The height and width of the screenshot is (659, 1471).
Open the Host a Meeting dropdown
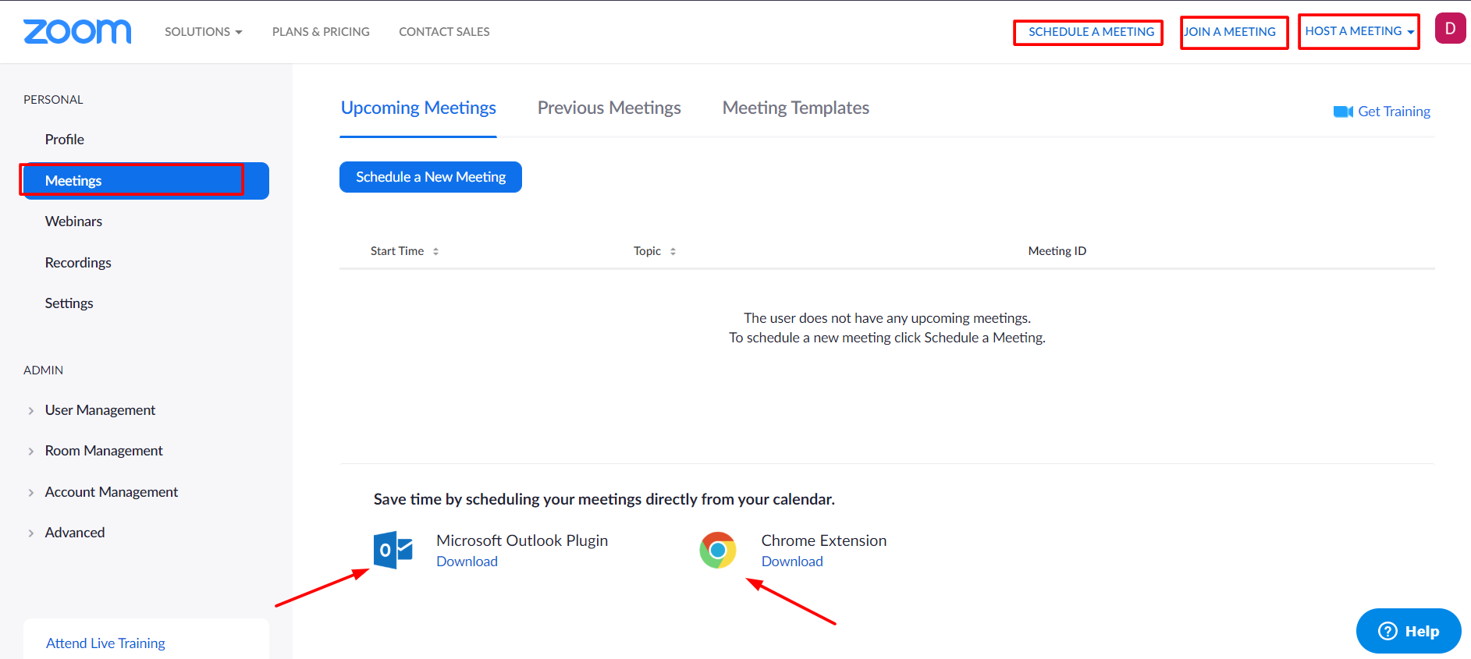click(x=1359, y=31)
